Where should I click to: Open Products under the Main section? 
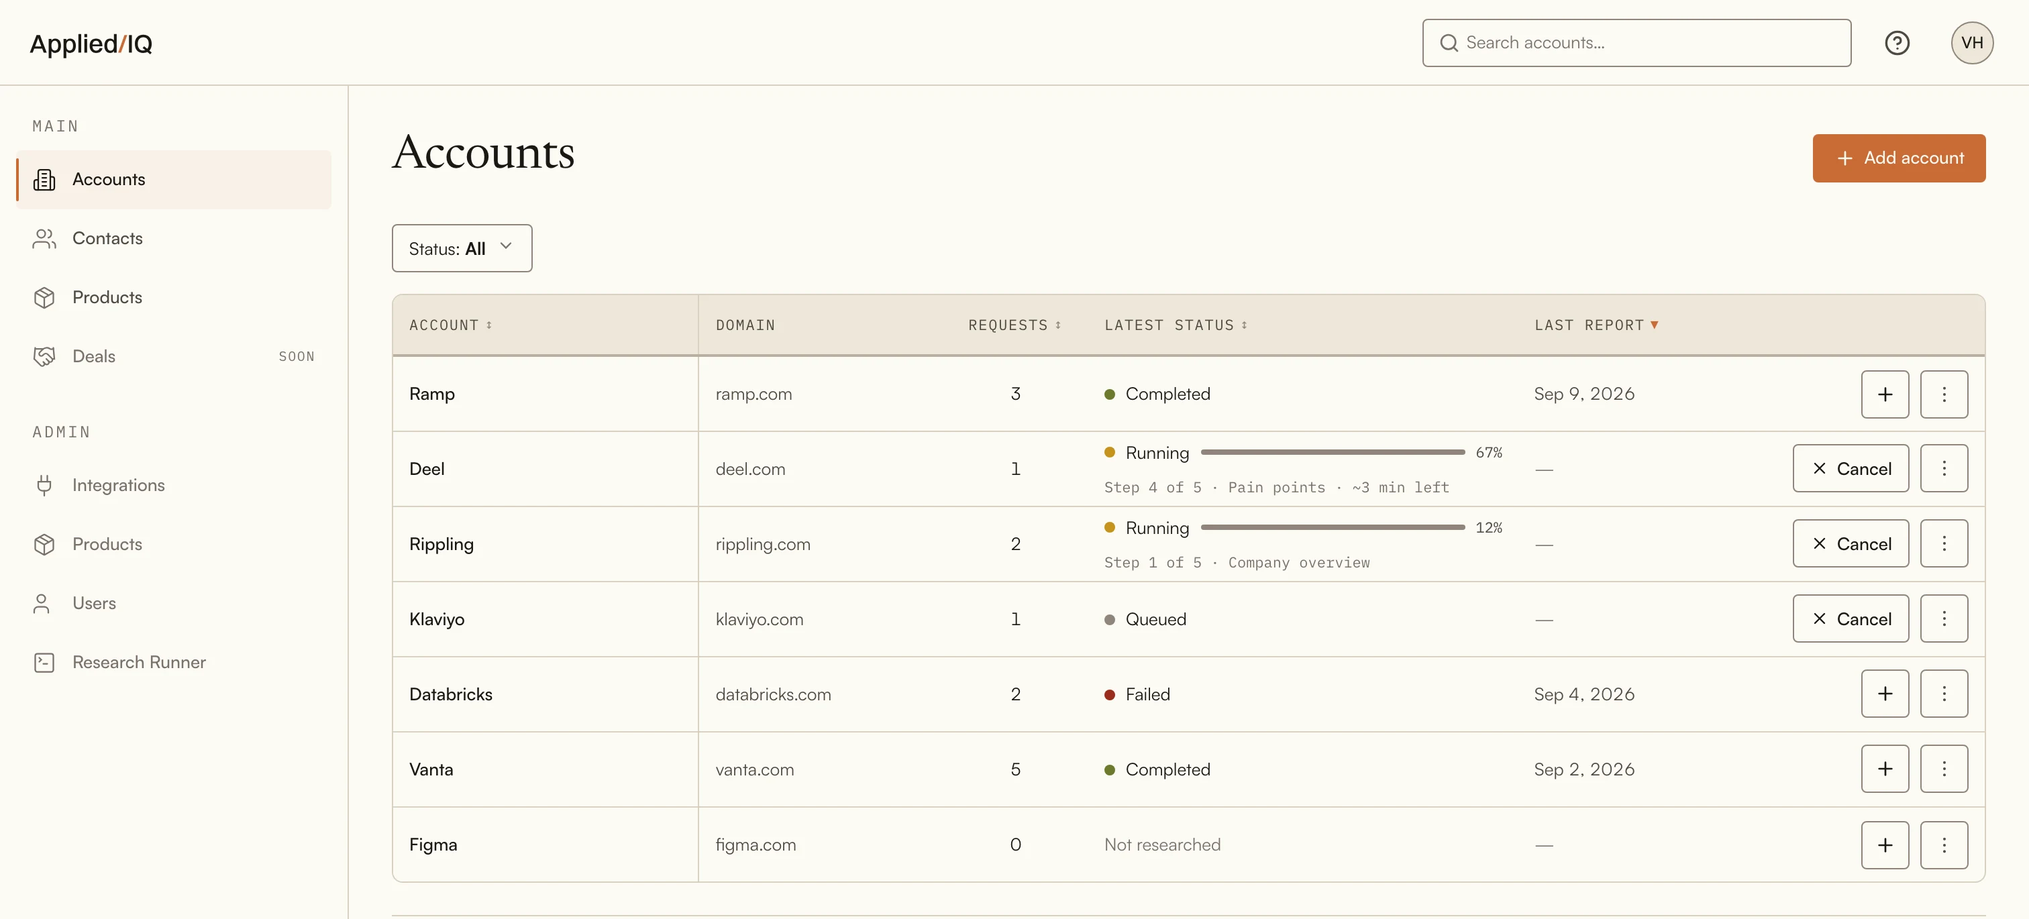(173, 298)
